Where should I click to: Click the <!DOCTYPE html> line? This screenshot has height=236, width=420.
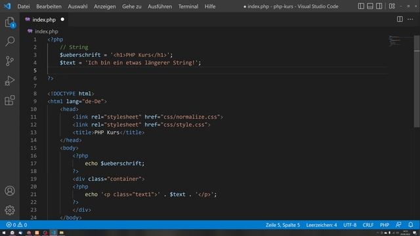(x=71, y=94)
